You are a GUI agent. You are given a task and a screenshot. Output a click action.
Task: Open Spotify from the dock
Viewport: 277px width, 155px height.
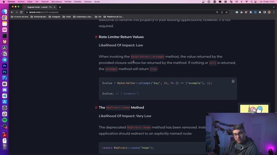pos(5,120)
